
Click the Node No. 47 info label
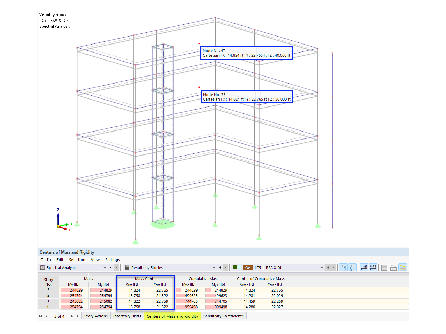coord(246,53)
